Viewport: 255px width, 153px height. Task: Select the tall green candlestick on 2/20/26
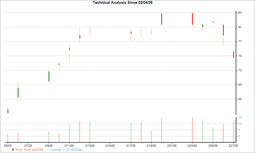click(x=162, y=19)
